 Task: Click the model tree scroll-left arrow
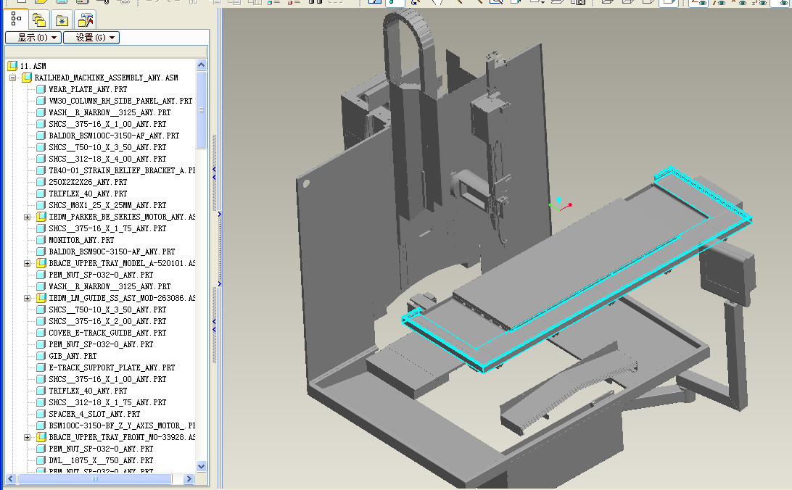point(11,478)
